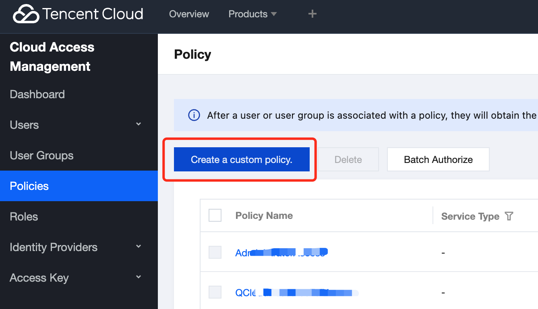Expand the Access Key section
538x309 pixels.
click(139, 277)
